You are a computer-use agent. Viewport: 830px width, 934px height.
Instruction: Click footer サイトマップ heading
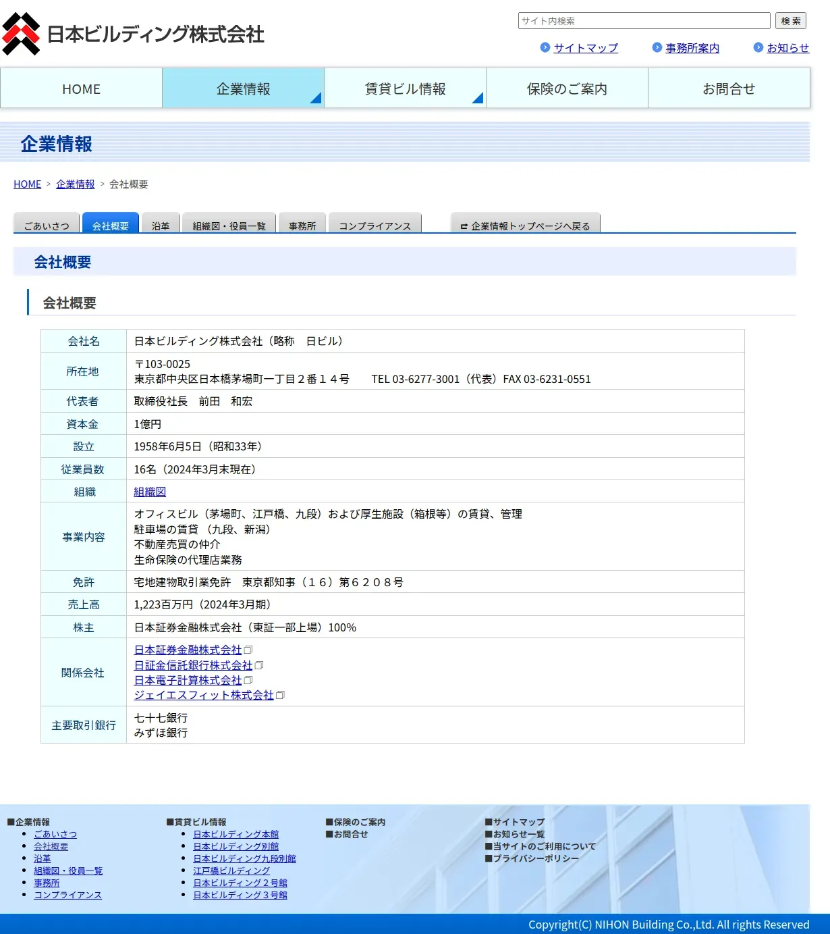515,822
